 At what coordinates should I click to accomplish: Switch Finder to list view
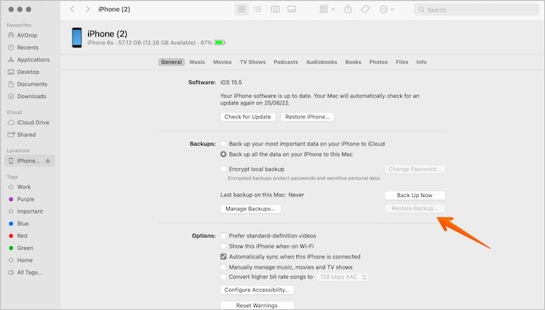pos(257,9)
